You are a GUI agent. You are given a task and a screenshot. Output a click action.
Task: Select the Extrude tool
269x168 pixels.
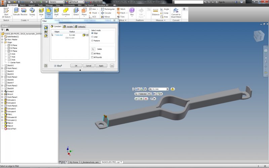[x=16, y=12]
